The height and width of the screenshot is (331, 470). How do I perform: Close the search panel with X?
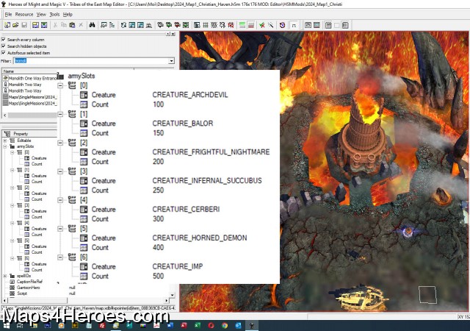pos(173,34)
